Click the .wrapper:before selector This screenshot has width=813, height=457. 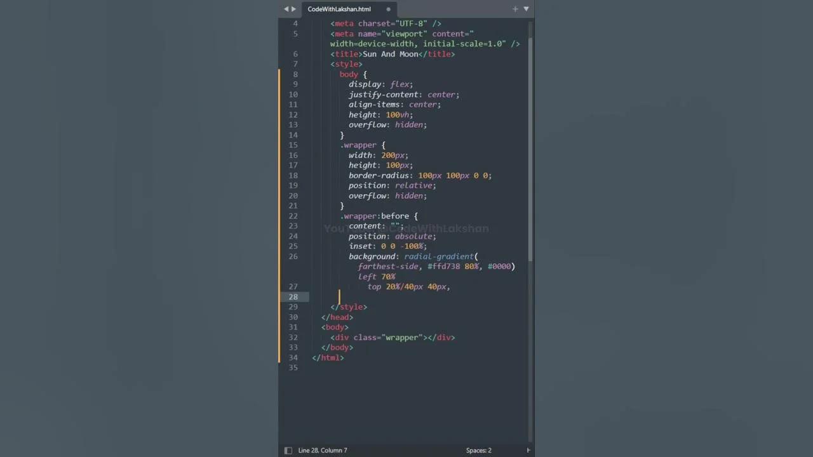coord(374,216)
